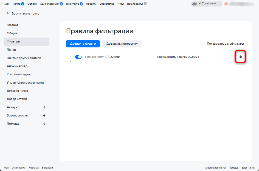This screenshot has height=171, width=259.
Task: Open Игры in top navigation
Action: click(x=121, y=4)
